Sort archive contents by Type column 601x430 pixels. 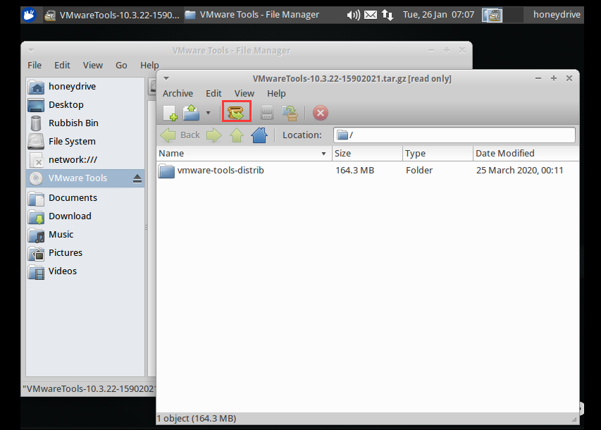438,154
